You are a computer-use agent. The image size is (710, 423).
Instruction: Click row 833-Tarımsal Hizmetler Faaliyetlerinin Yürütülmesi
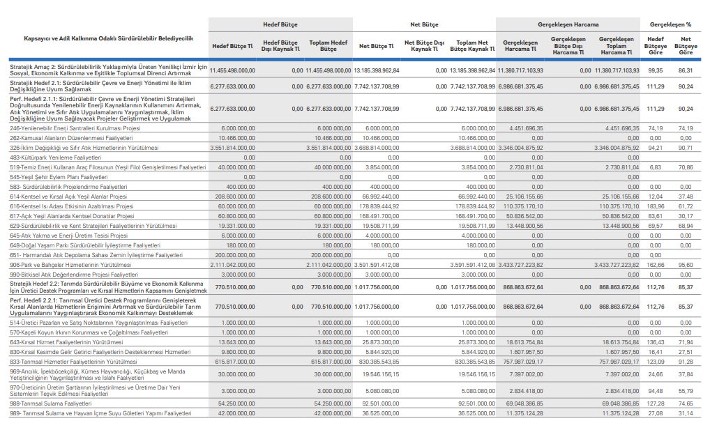[x=73, y=362]
